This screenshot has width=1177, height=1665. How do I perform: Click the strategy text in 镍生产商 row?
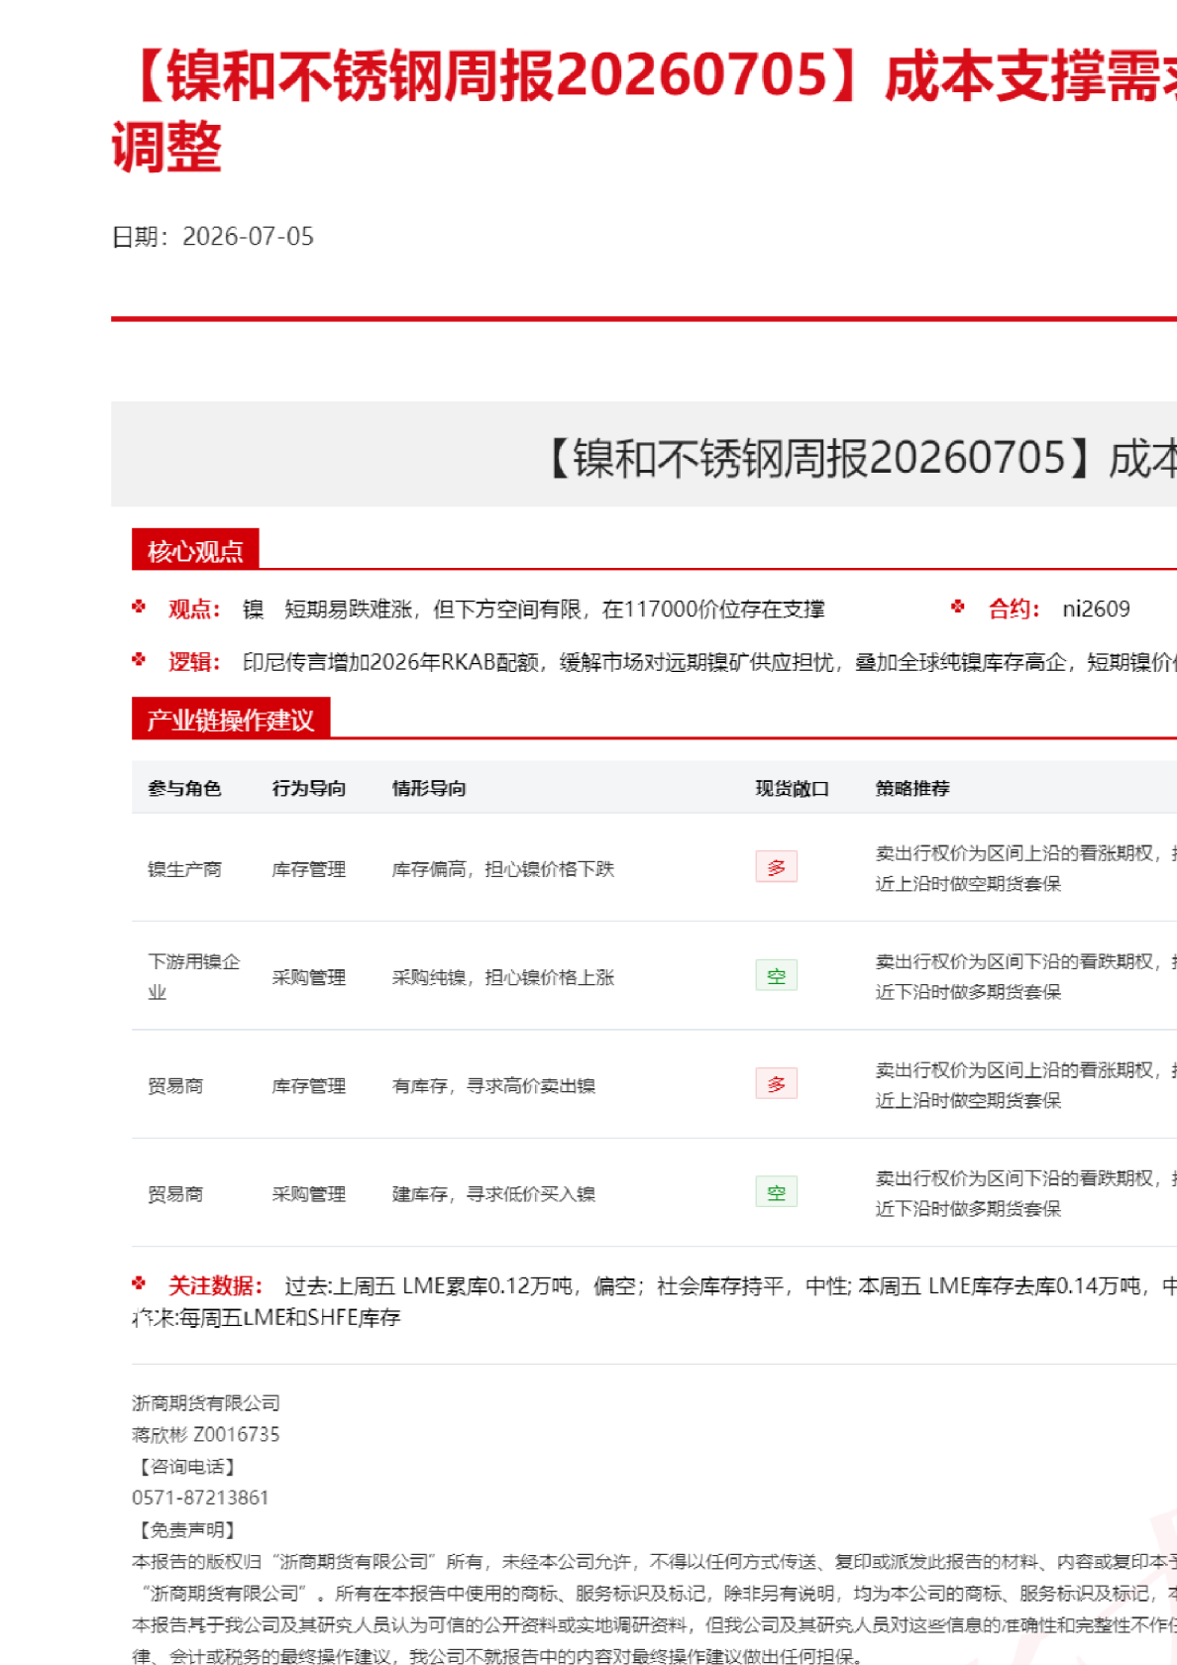(x=1026, y=868)
